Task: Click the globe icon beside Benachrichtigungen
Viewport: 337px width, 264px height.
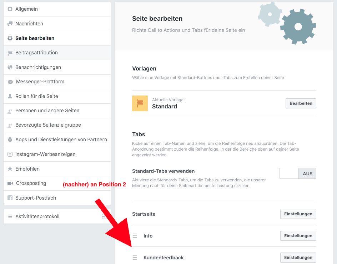Action: pos(10,67)
